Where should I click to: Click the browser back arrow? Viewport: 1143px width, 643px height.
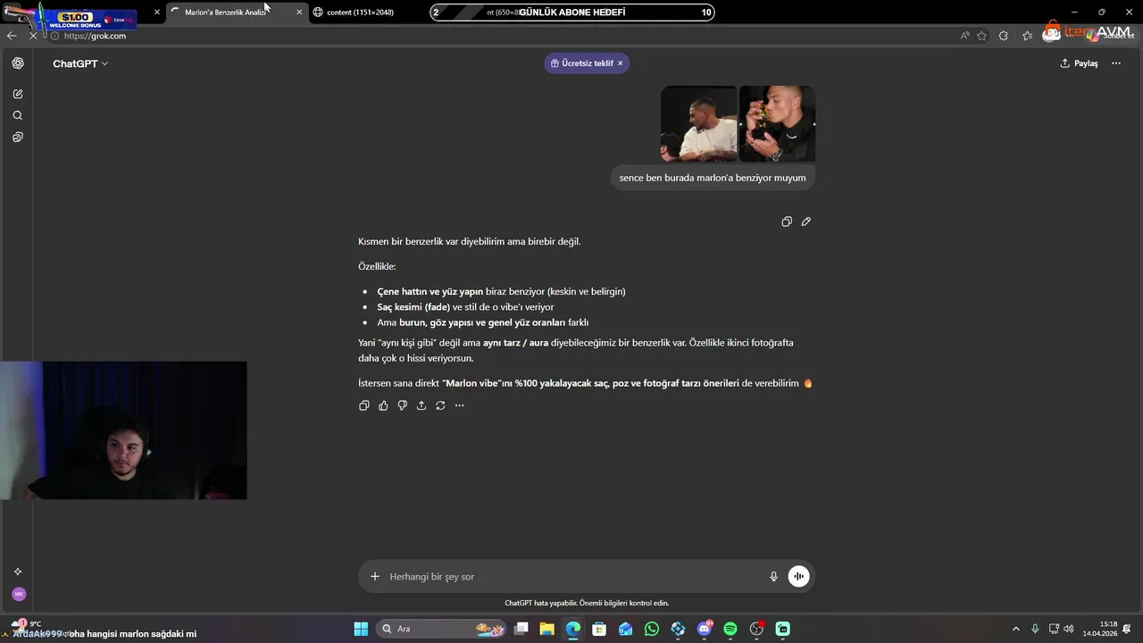(x=12, y=36)
